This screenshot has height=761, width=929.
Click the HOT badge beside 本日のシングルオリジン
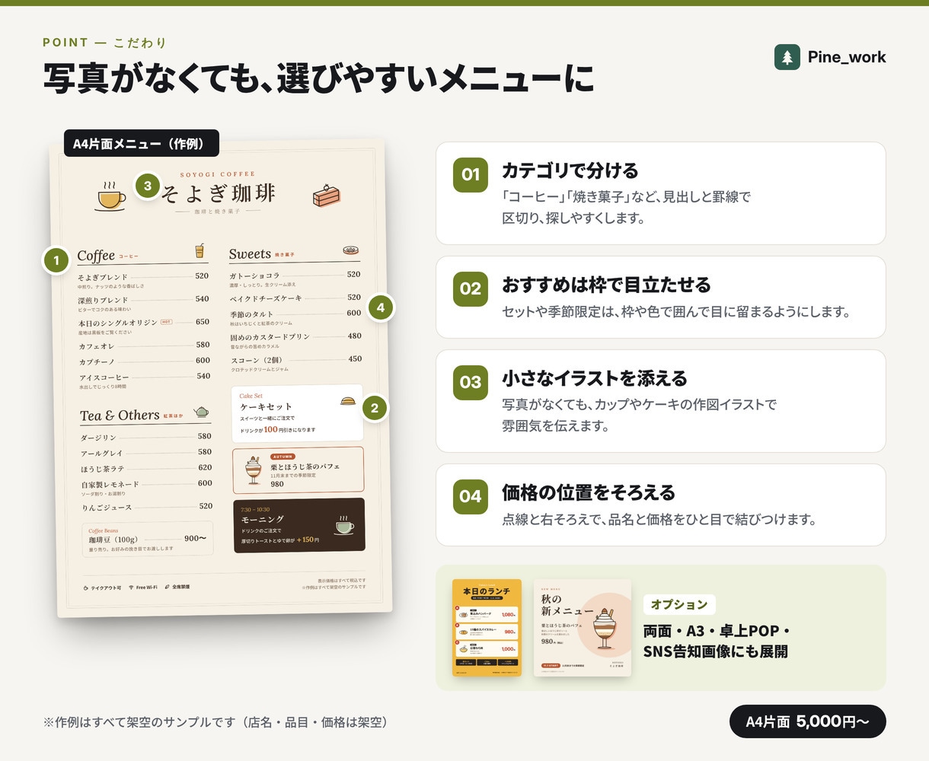pyautogui.click(x=166, y=322)
